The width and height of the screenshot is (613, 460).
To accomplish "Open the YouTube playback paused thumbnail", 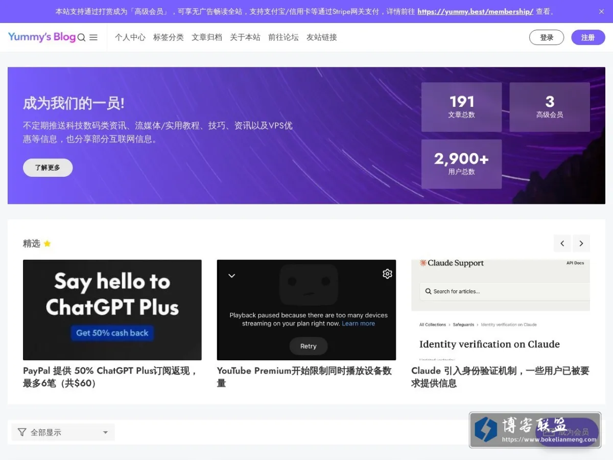I will pyautogui.click(x=306, y=310).
